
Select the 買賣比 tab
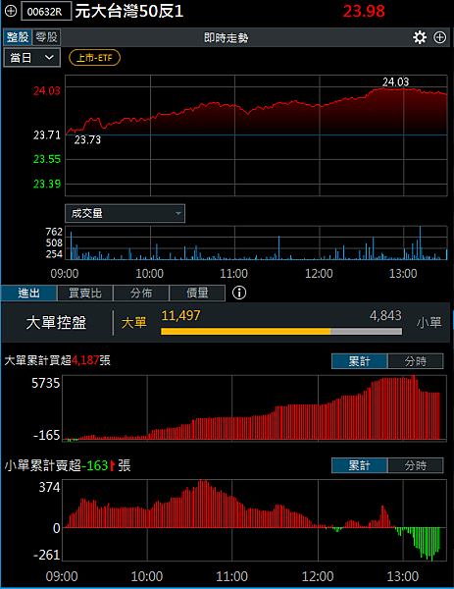point(84,293)
